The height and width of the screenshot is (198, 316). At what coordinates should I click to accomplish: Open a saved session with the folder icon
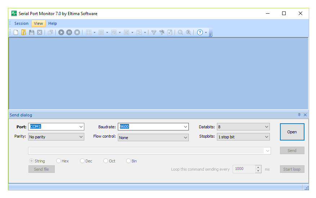23,32
